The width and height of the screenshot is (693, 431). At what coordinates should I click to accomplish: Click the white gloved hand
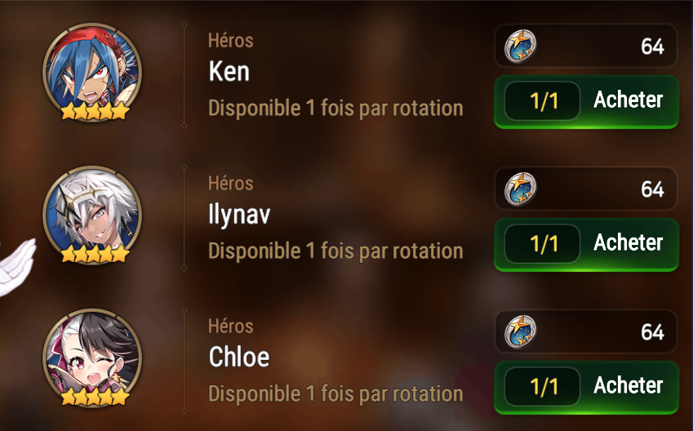[x=17, y=267]
